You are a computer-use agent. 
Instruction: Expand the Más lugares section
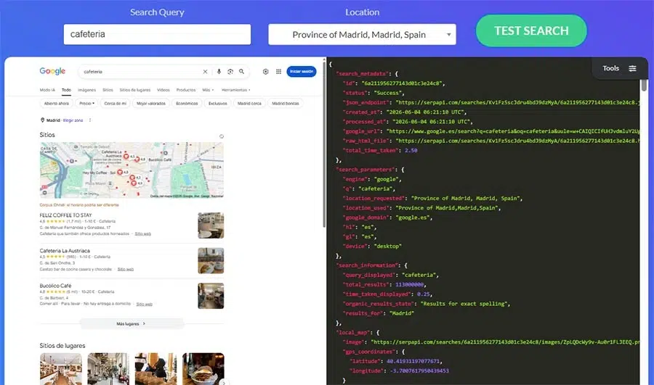132,323
